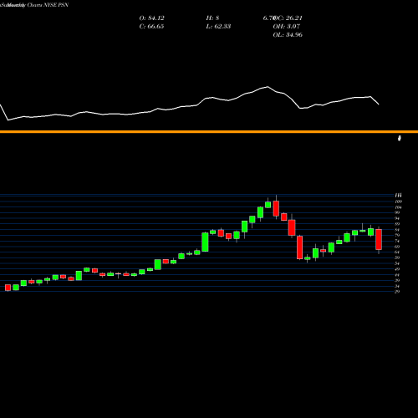418x418 pixels.
Task: Click the highest peak of the white indicator line
Action: (x=268, y=87)
